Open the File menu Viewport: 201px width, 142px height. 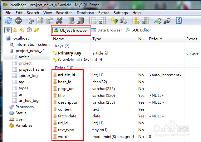pyautogui.click(x=8, y=13)
